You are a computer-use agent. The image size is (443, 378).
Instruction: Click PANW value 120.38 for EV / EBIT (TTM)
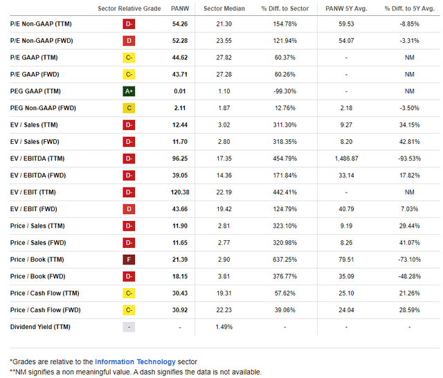(x=180, y=192)
